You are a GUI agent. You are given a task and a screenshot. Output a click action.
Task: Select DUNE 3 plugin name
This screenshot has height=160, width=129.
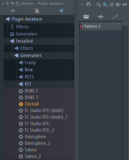[x=31, y=97]
